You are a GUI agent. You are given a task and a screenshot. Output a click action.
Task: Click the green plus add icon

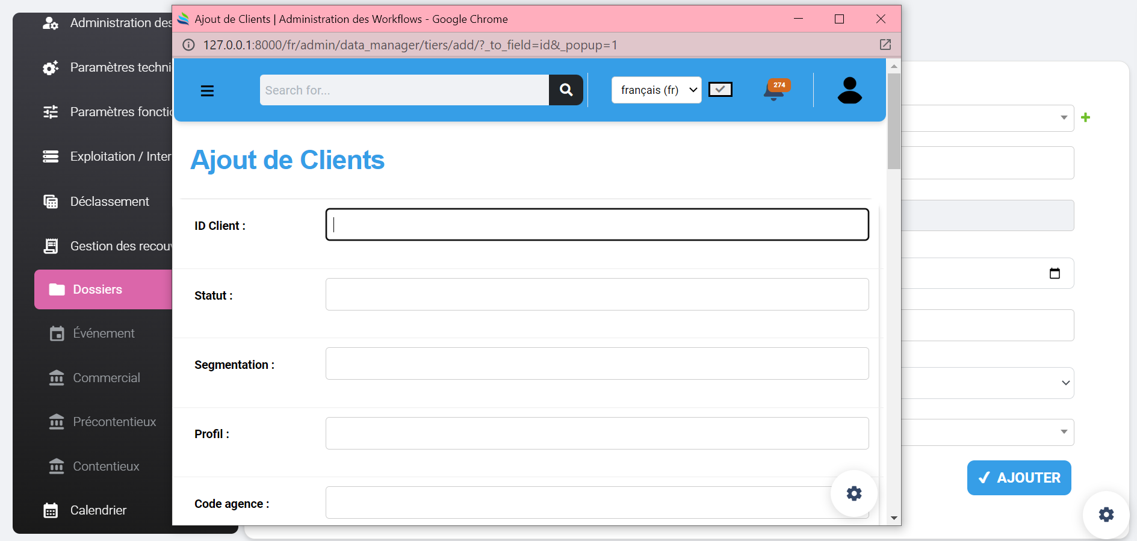coord(1085,117)
